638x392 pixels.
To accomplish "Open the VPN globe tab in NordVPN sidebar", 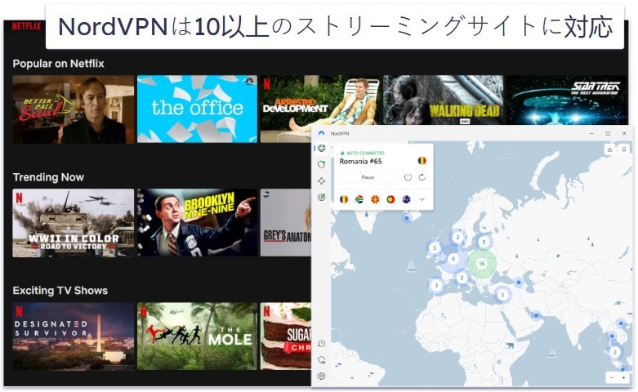I will pyautogui.click(x=321, y=148).
